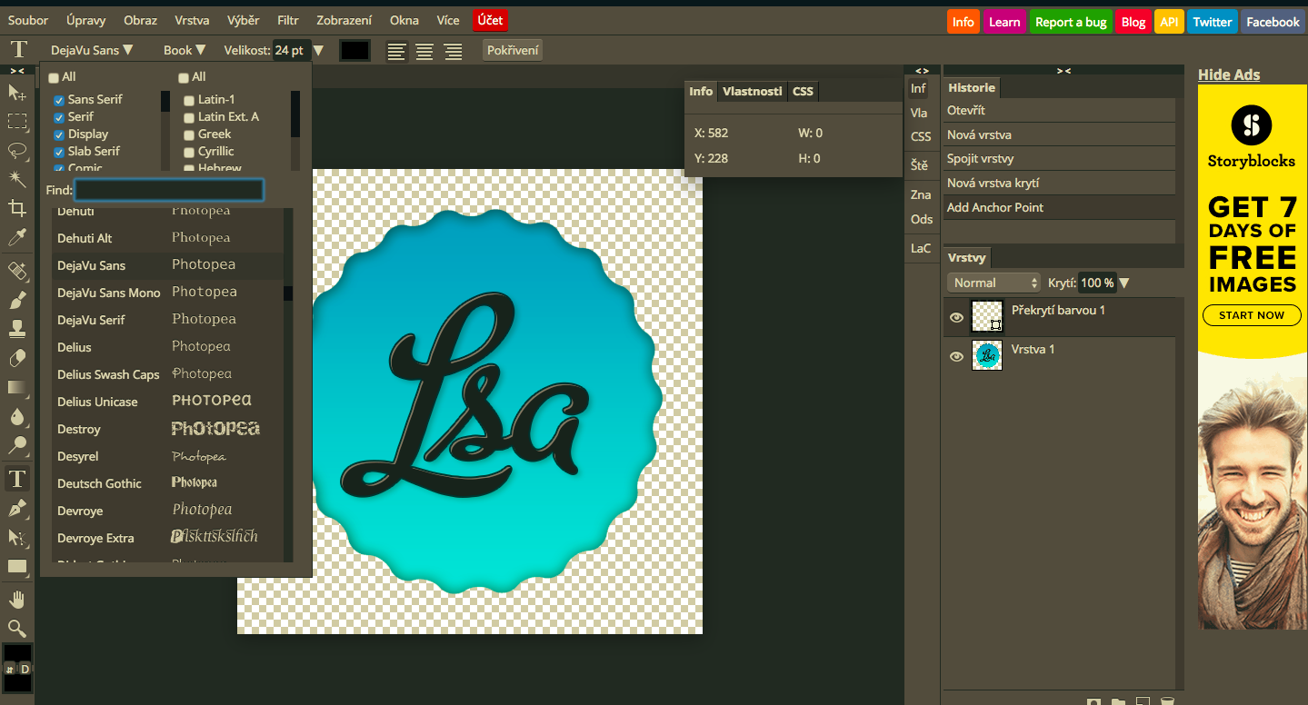The image size is (1308, 705).
Task: Click the Účet account button
Action: pos(490,20)
